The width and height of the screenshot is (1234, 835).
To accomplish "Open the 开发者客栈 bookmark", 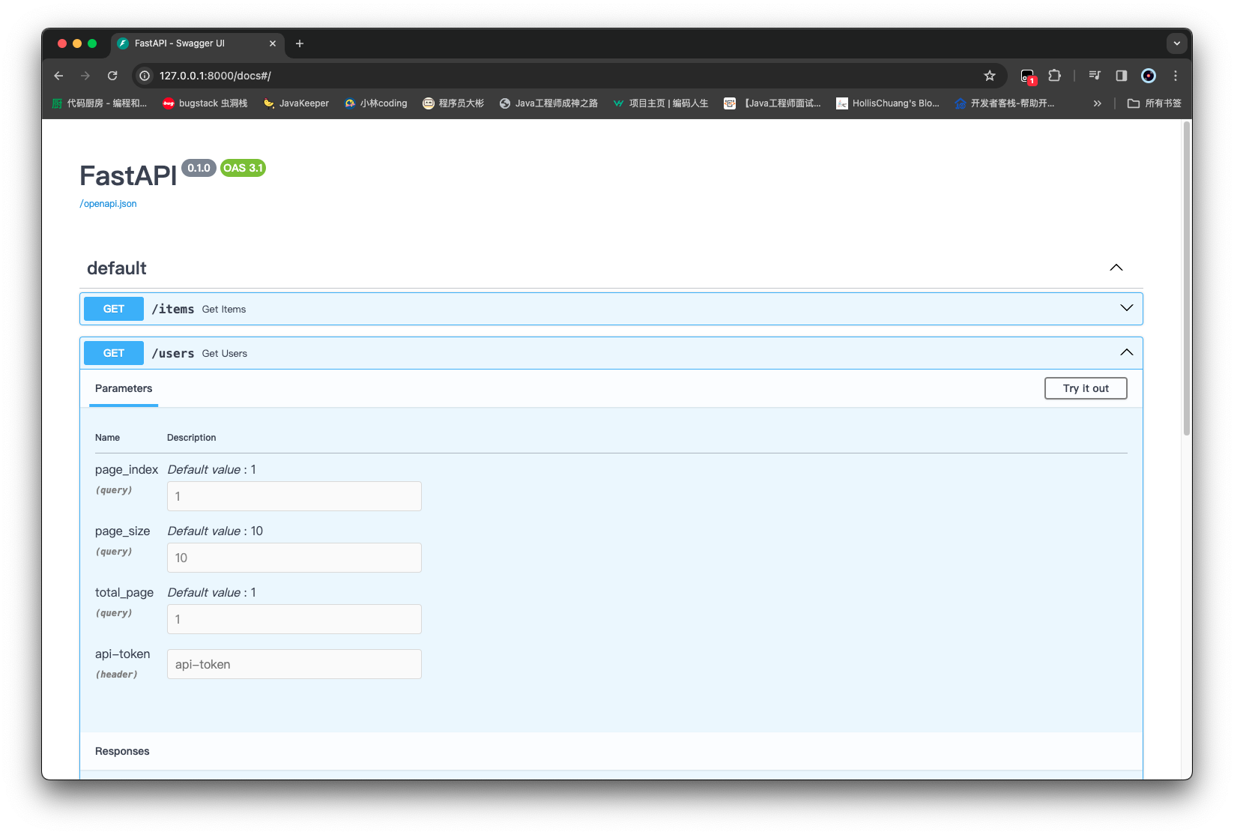I will click(1005, 103).
